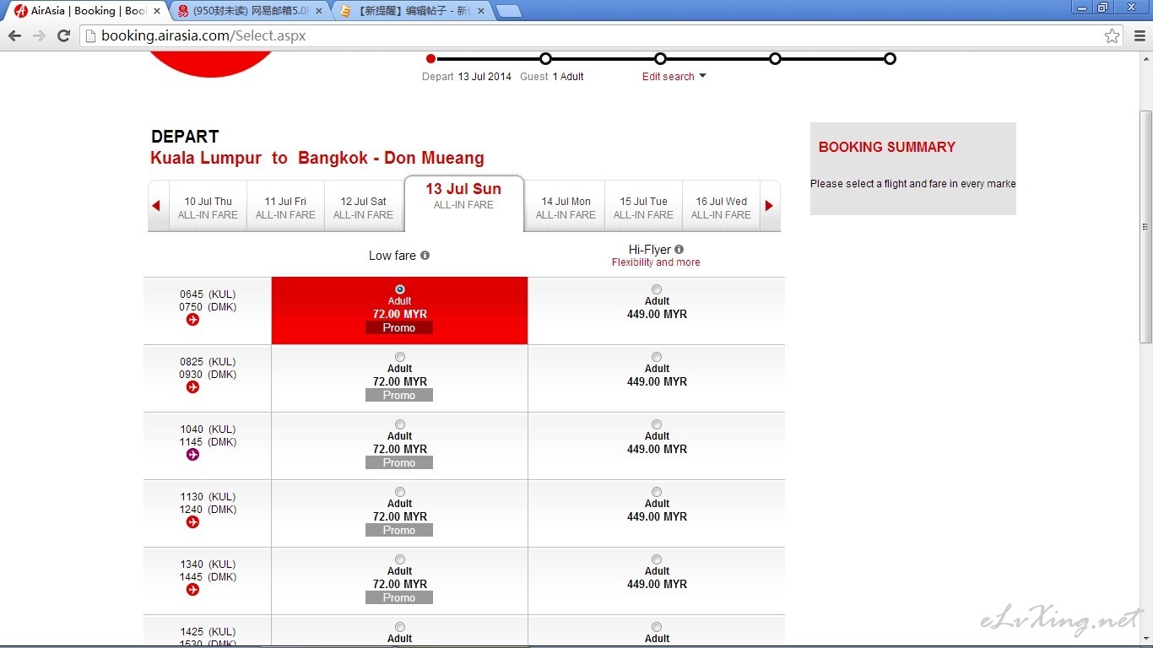
Task: Click the BOOKING SUMMARY heading
Action: click(x=887, y=147)
